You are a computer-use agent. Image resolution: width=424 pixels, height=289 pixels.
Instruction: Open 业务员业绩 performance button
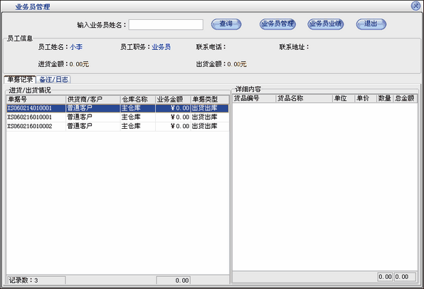pyautogui.click(x=326, y=24)
